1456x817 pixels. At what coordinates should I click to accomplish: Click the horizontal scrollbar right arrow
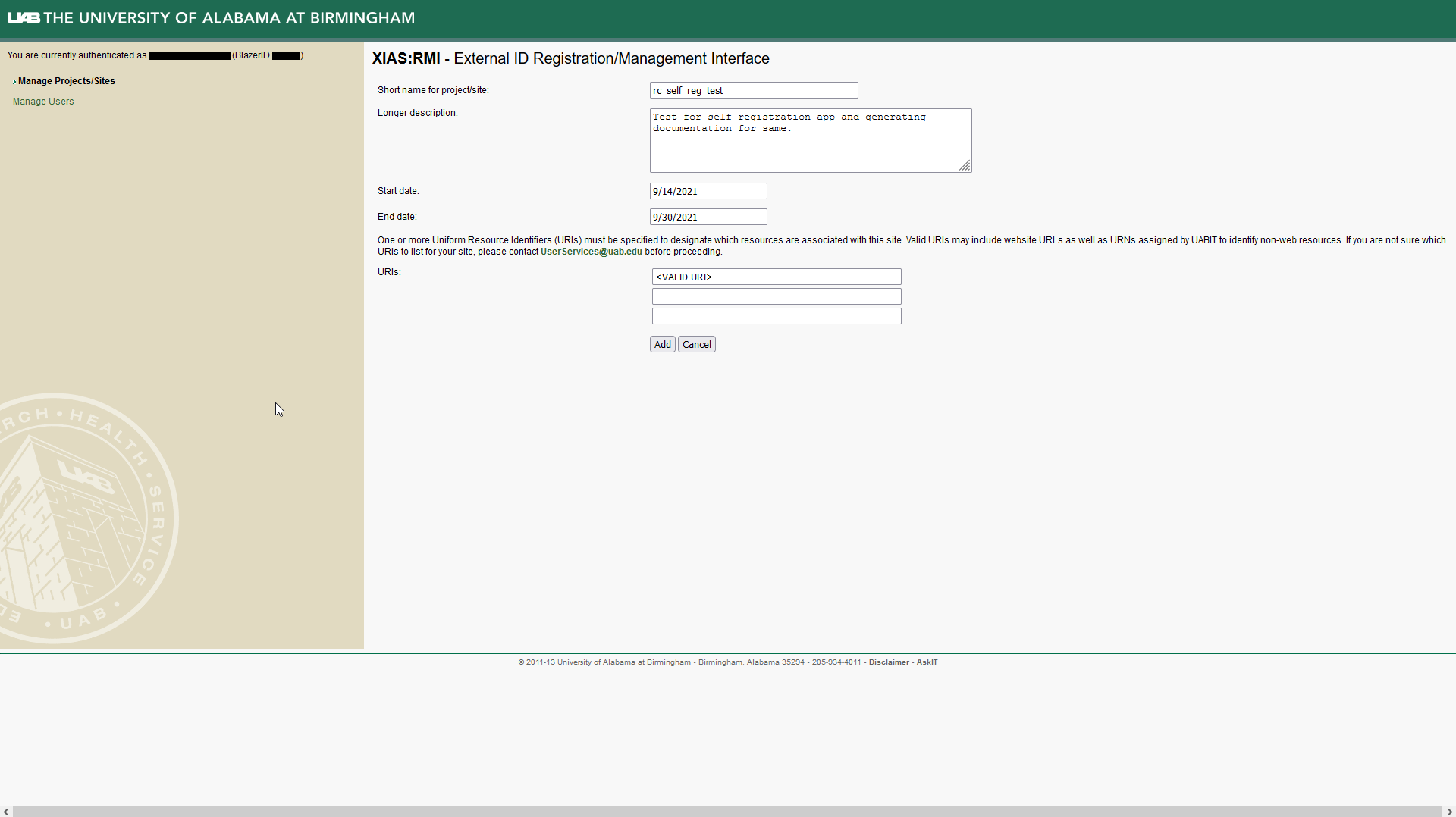point(1449,812)
